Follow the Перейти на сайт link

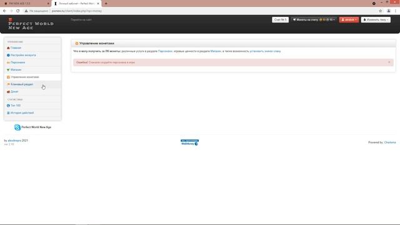tap(81, 19)
